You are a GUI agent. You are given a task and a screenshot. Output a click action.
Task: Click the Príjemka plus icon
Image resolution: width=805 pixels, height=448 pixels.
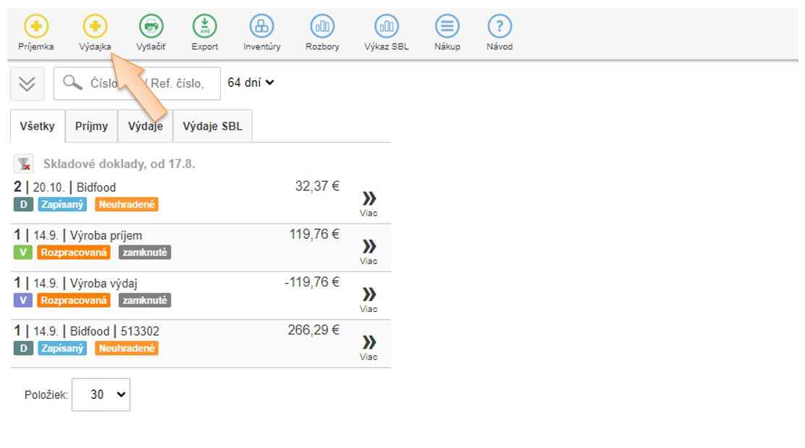(x=35, y=27)
